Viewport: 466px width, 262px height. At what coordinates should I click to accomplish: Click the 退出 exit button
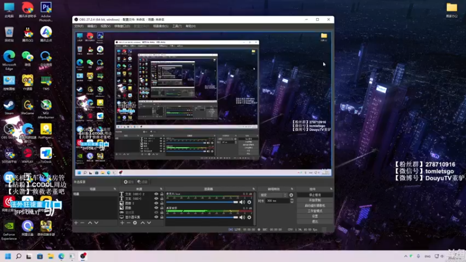[x=315, y=222]
